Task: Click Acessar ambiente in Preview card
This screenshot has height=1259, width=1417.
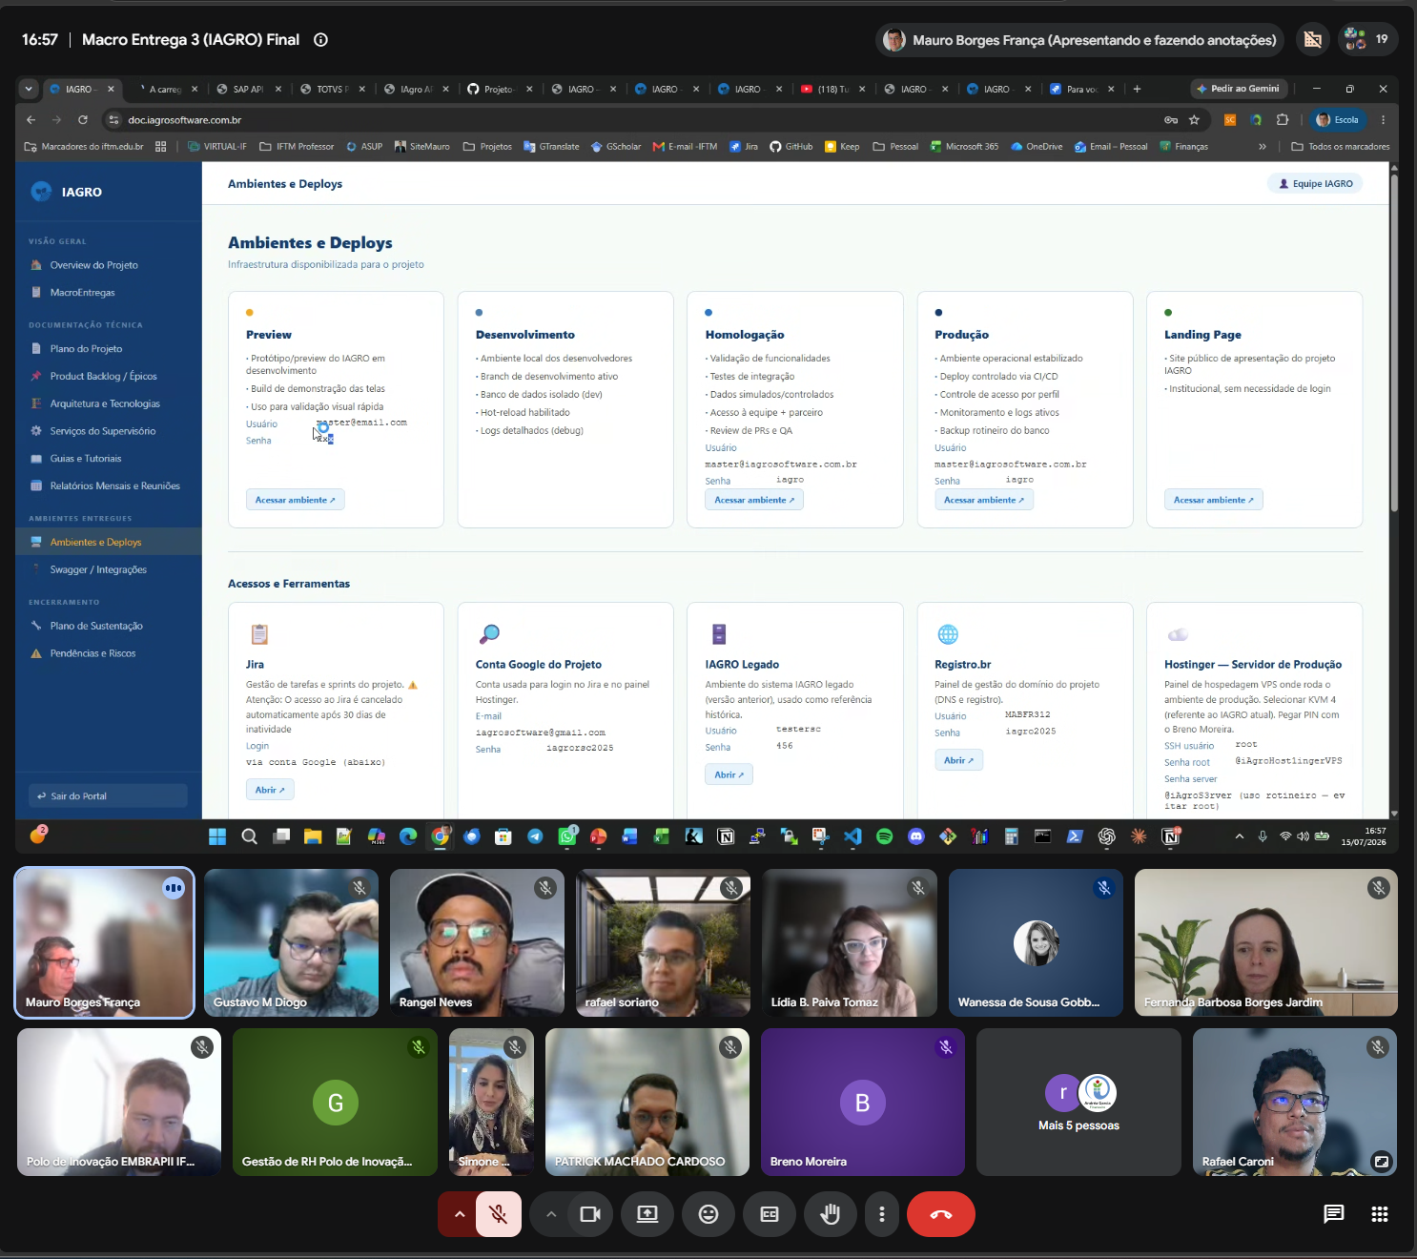Action: point(296,500)
